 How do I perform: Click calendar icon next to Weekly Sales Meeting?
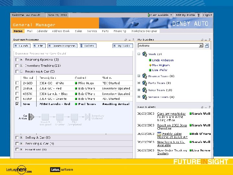[159, 134]
